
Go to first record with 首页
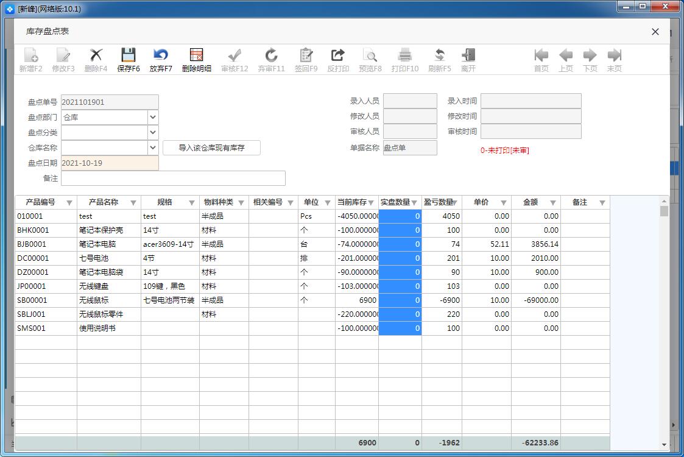click(x=541, y=55)
